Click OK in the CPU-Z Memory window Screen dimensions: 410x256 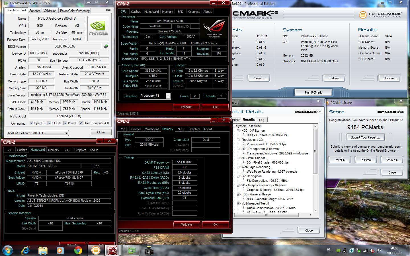pyautogui.click(x=215, y=224)
